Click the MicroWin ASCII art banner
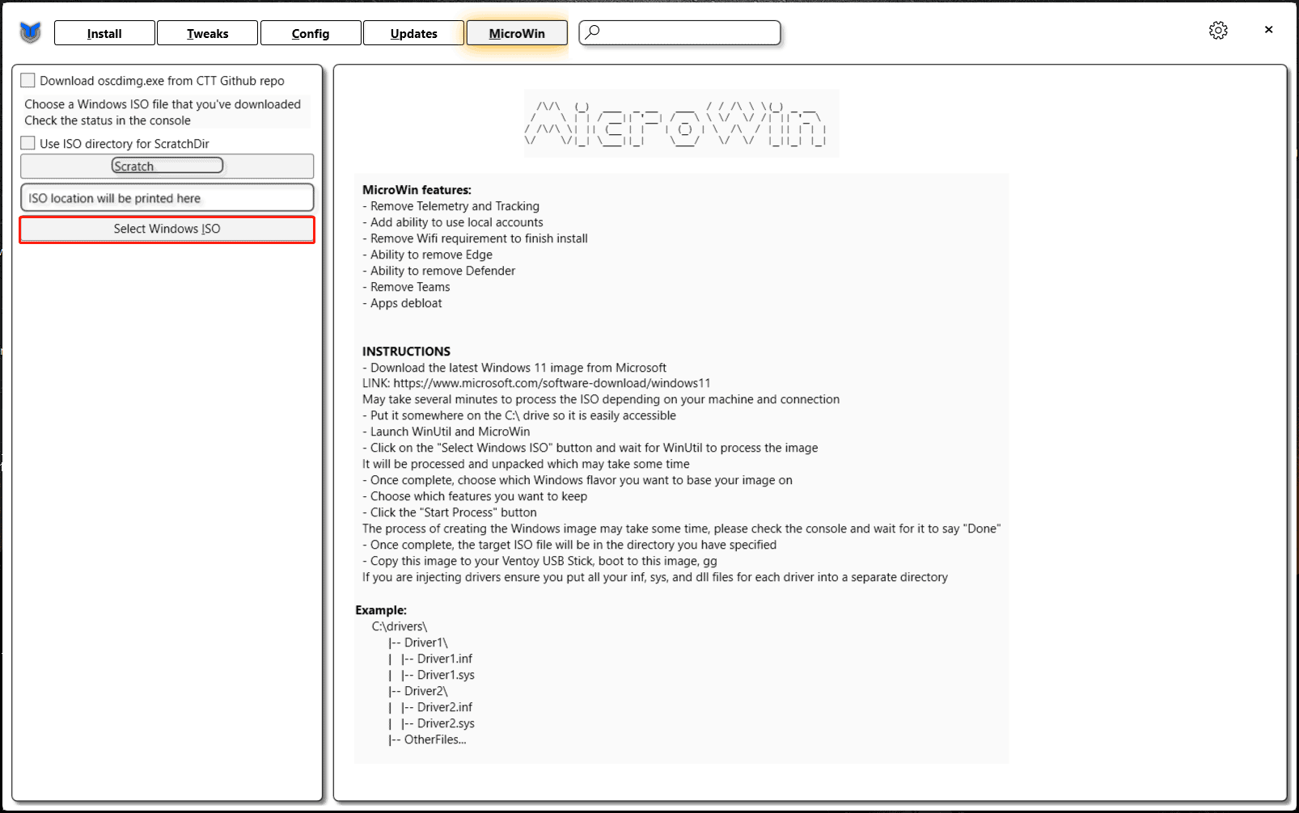The image size is (1299, 813). pos(681,123)
